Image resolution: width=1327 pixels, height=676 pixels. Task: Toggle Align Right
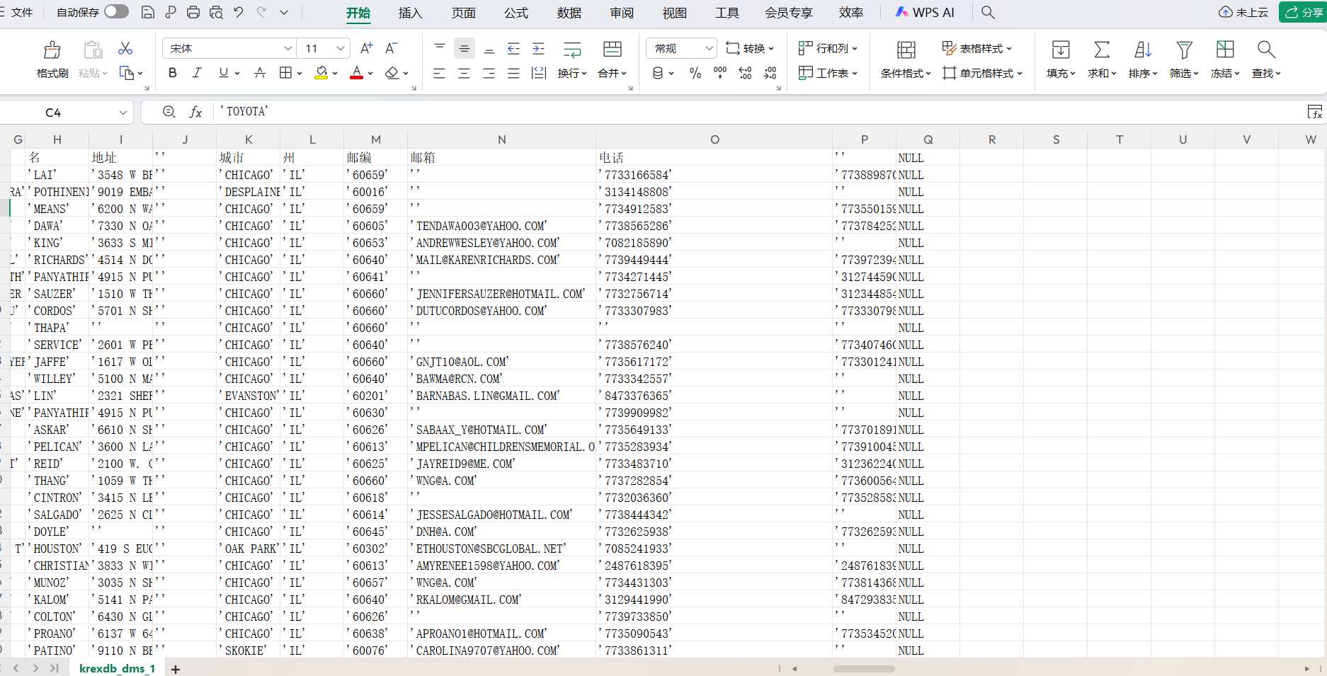click(489, 73)
